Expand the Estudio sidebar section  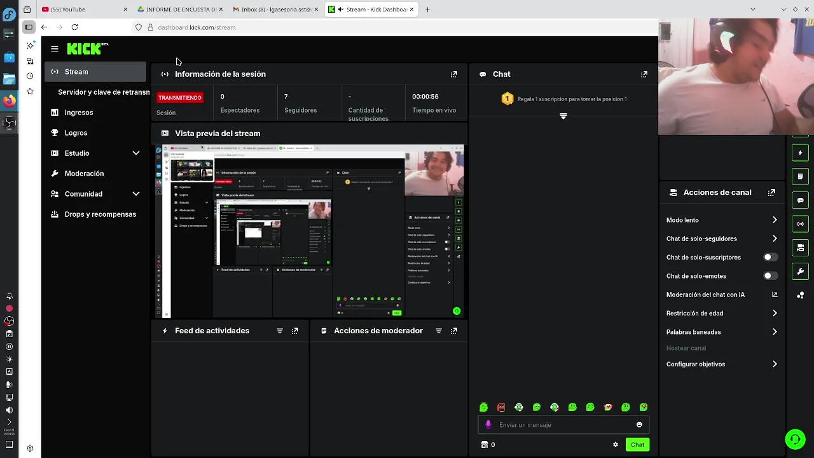point(135,153)
